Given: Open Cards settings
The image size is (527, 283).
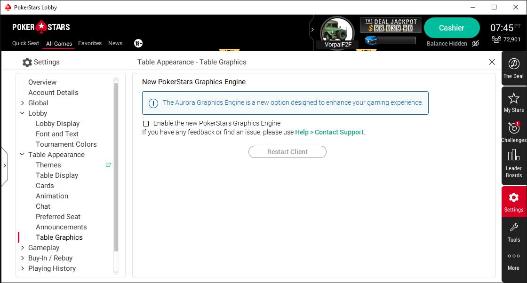Looking at the screenshot, I should [x=45, y=186].
